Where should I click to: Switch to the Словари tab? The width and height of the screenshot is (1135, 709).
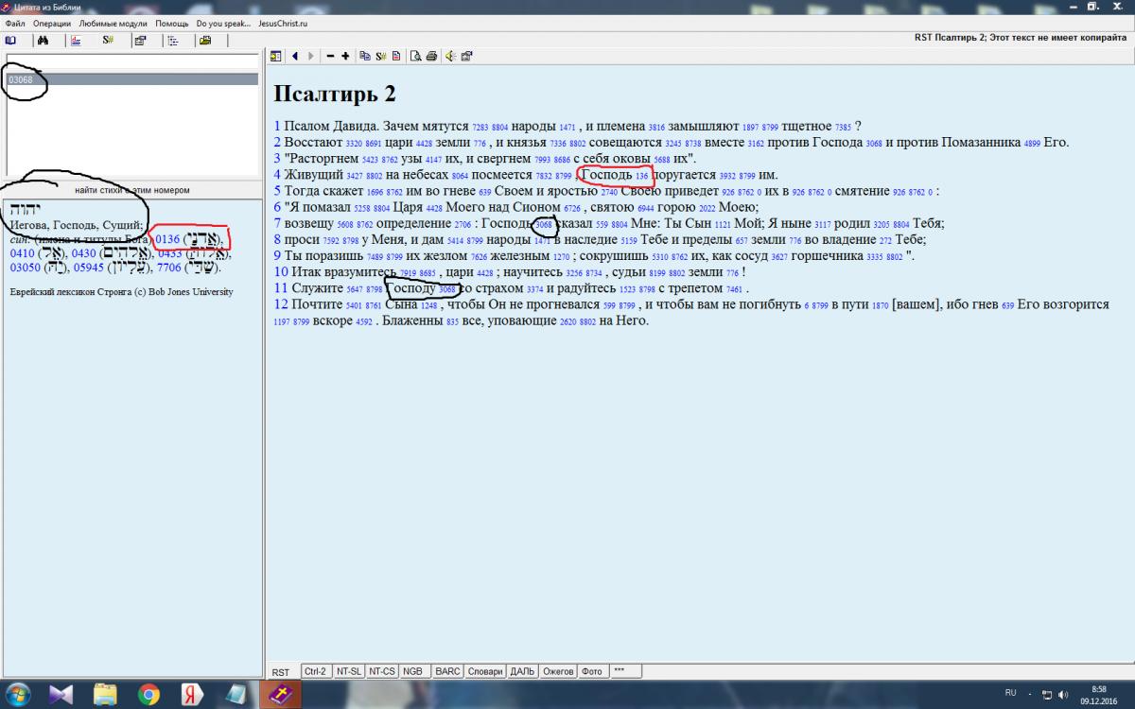pyautogui.click(x=485, y=671)
